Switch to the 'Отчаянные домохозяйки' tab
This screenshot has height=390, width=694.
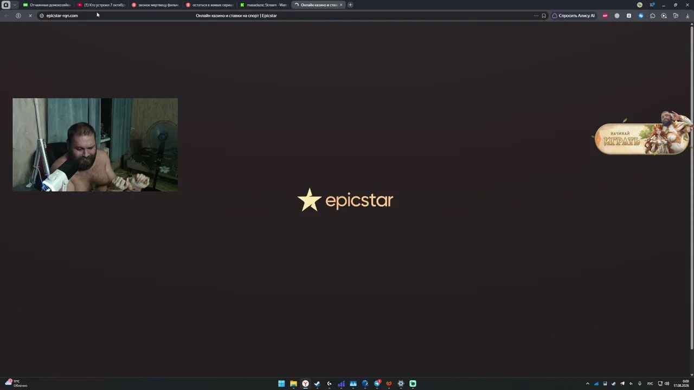click(x=47, y=5)
